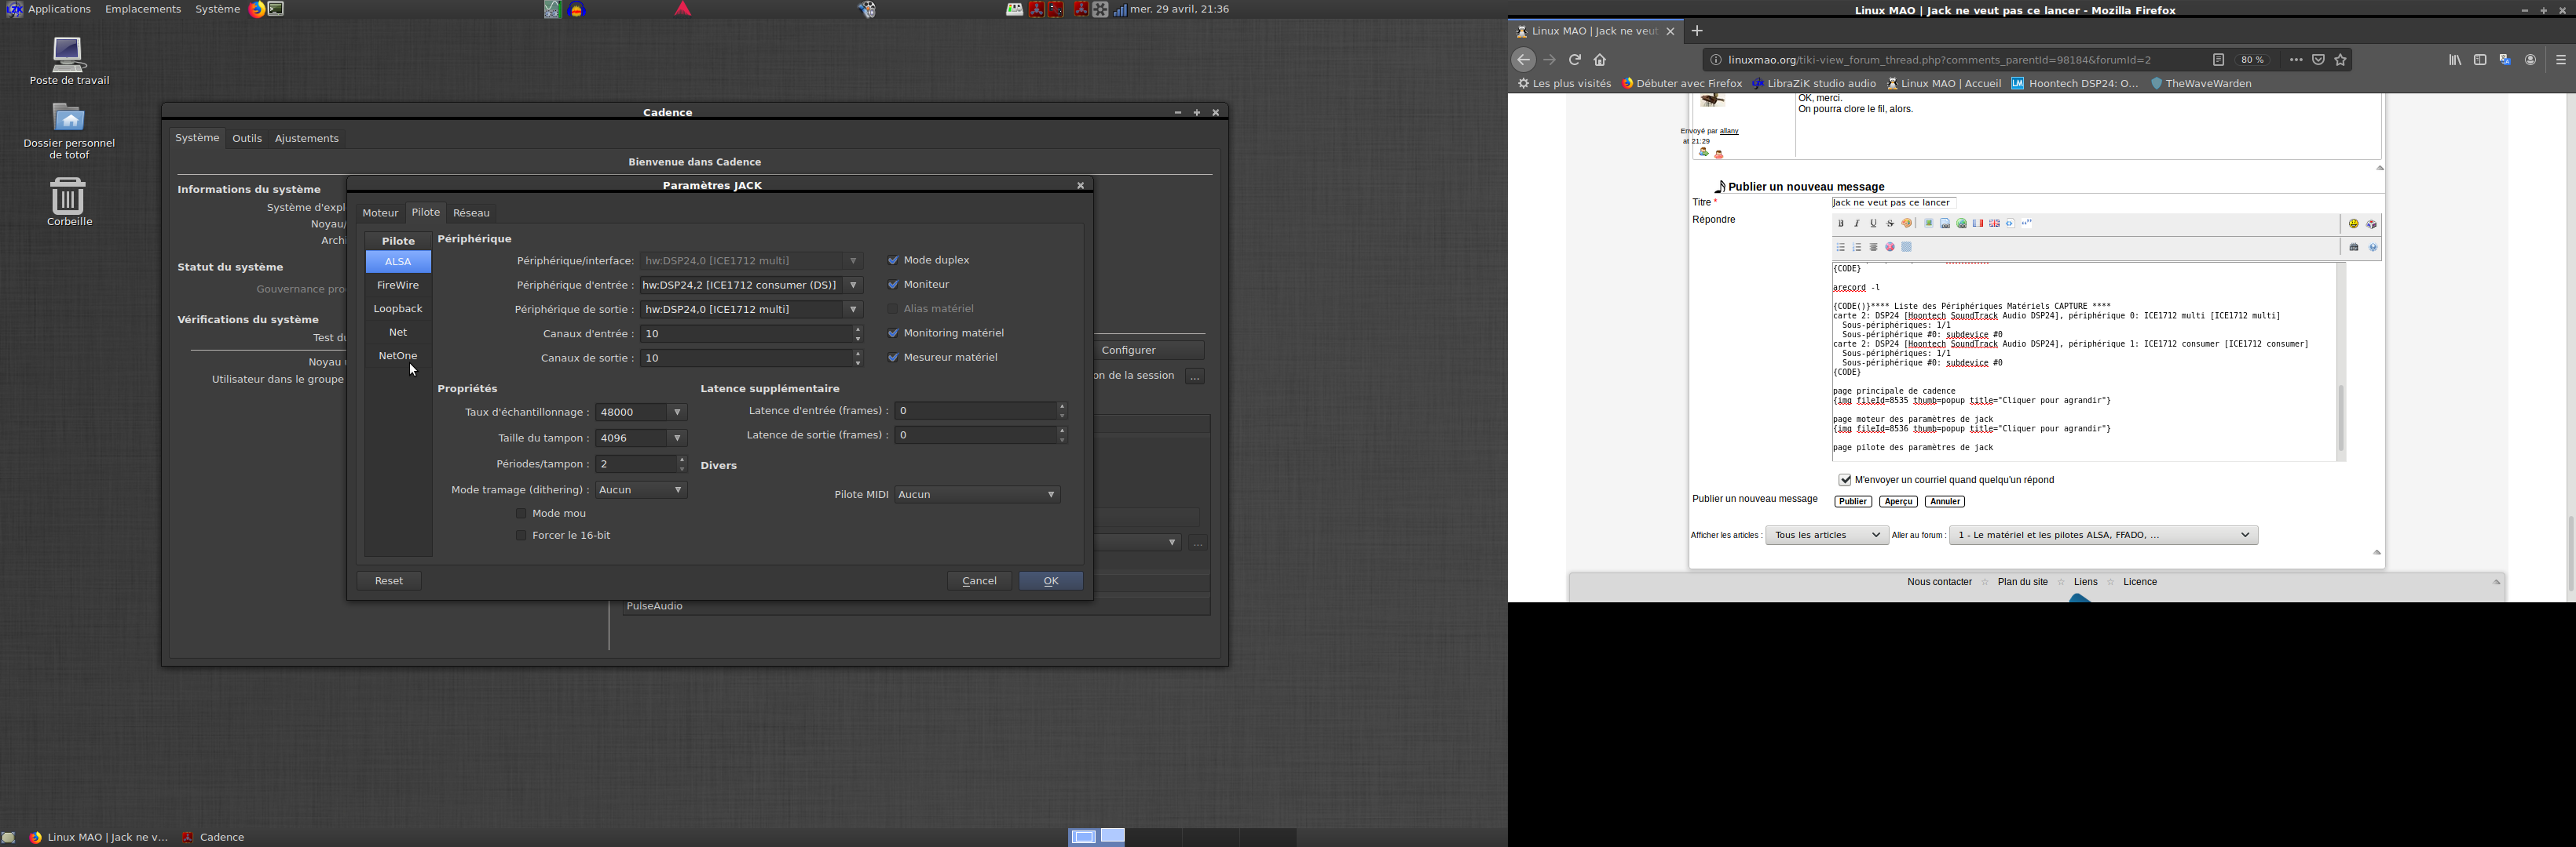Expand the Taille du tampon dropdown

click(641, 438)
